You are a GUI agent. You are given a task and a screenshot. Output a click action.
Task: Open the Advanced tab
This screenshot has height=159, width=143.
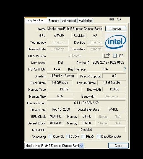tap(69, 21)
